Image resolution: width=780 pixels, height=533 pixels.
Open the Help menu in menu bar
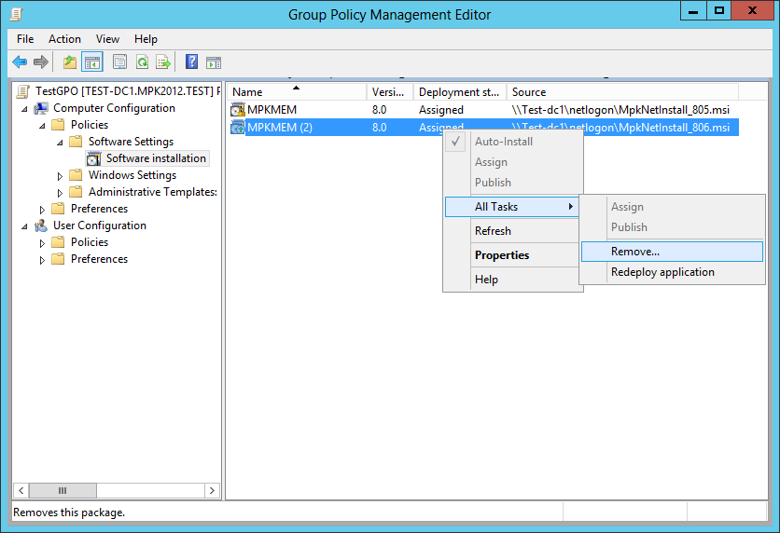point(146,39)
